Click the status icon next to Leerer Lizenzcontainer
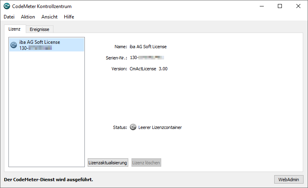Screen dimensions: 308x188 [133, 127]
